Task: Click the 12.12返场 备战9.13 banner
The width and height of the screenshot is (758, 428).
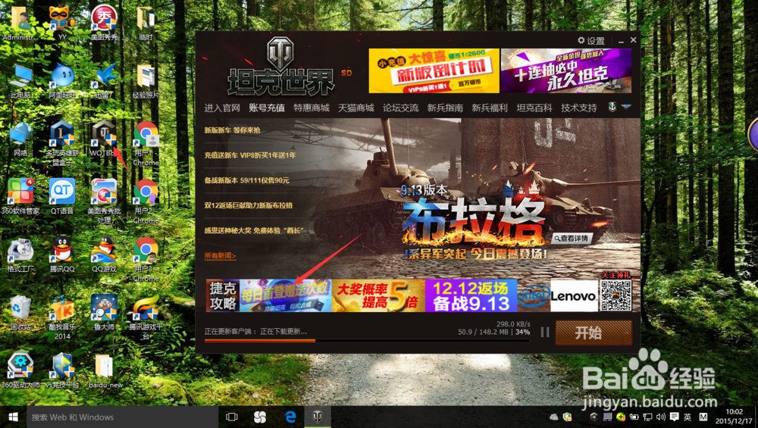Action: (x=471, y=295)
